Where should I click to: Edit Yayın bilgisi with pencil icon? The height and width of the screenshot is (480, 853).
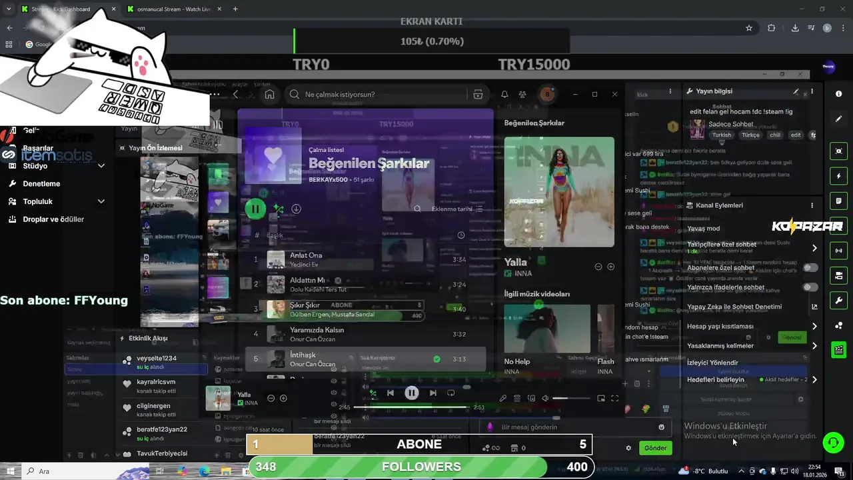point(796,91)
